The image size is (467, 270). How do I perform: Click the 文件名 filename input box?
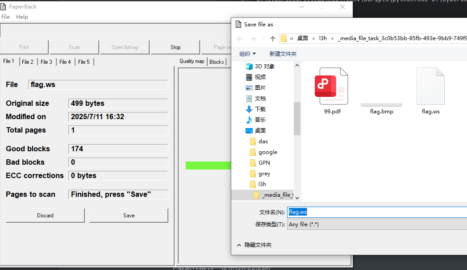point(377,212)
